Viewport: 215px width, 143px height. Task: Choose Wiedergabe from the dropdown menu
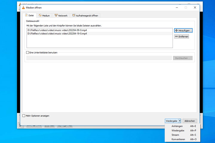pyautogui.click(x=182, y=130)
